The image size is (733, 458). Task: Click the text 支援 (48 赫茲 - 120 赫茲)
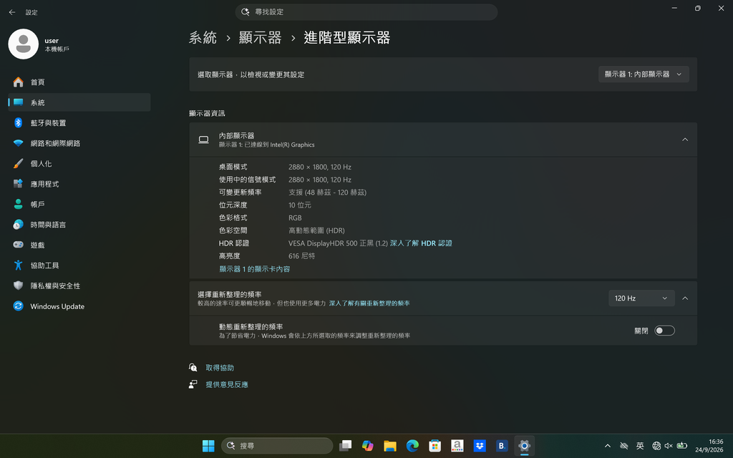(x=327, y=193)
